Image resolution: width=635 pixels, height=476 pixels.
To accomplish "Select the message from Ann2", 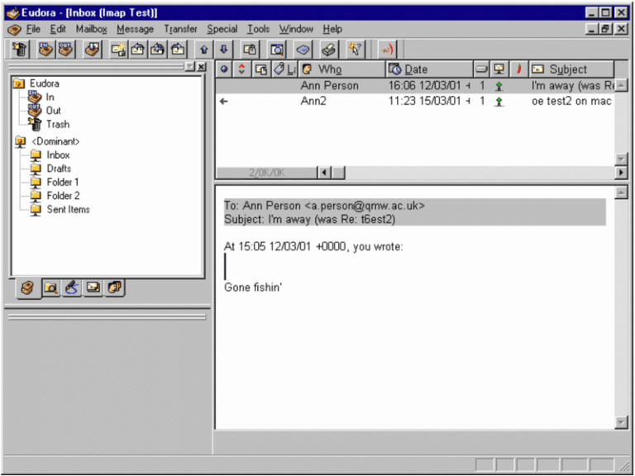I will [415, 101].
